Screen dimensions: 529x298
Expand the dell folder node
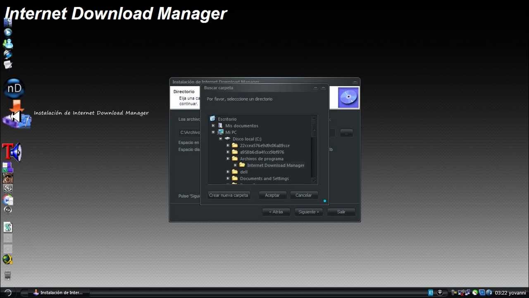coord(228,172)
